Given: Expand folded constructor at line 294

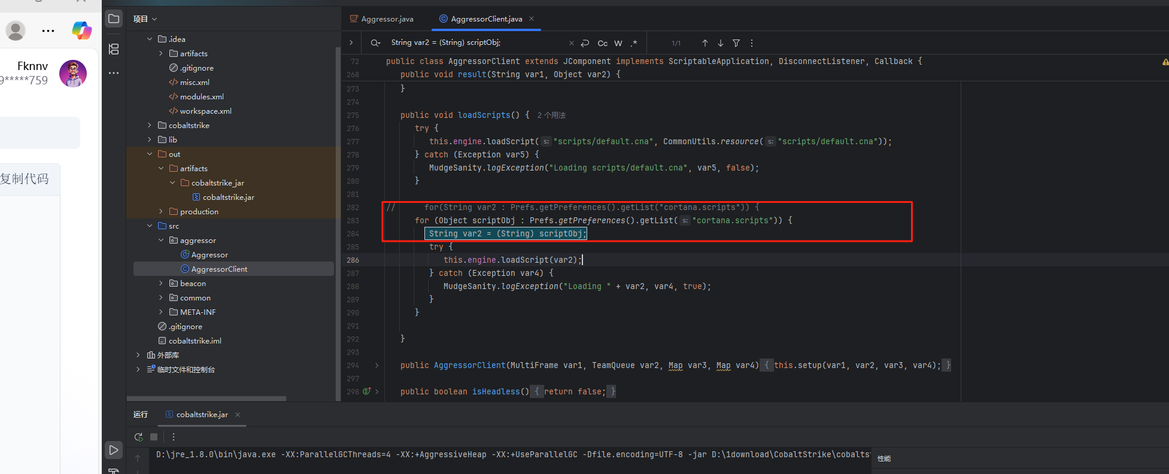Looking at the screenshot, I should [376, 365].
